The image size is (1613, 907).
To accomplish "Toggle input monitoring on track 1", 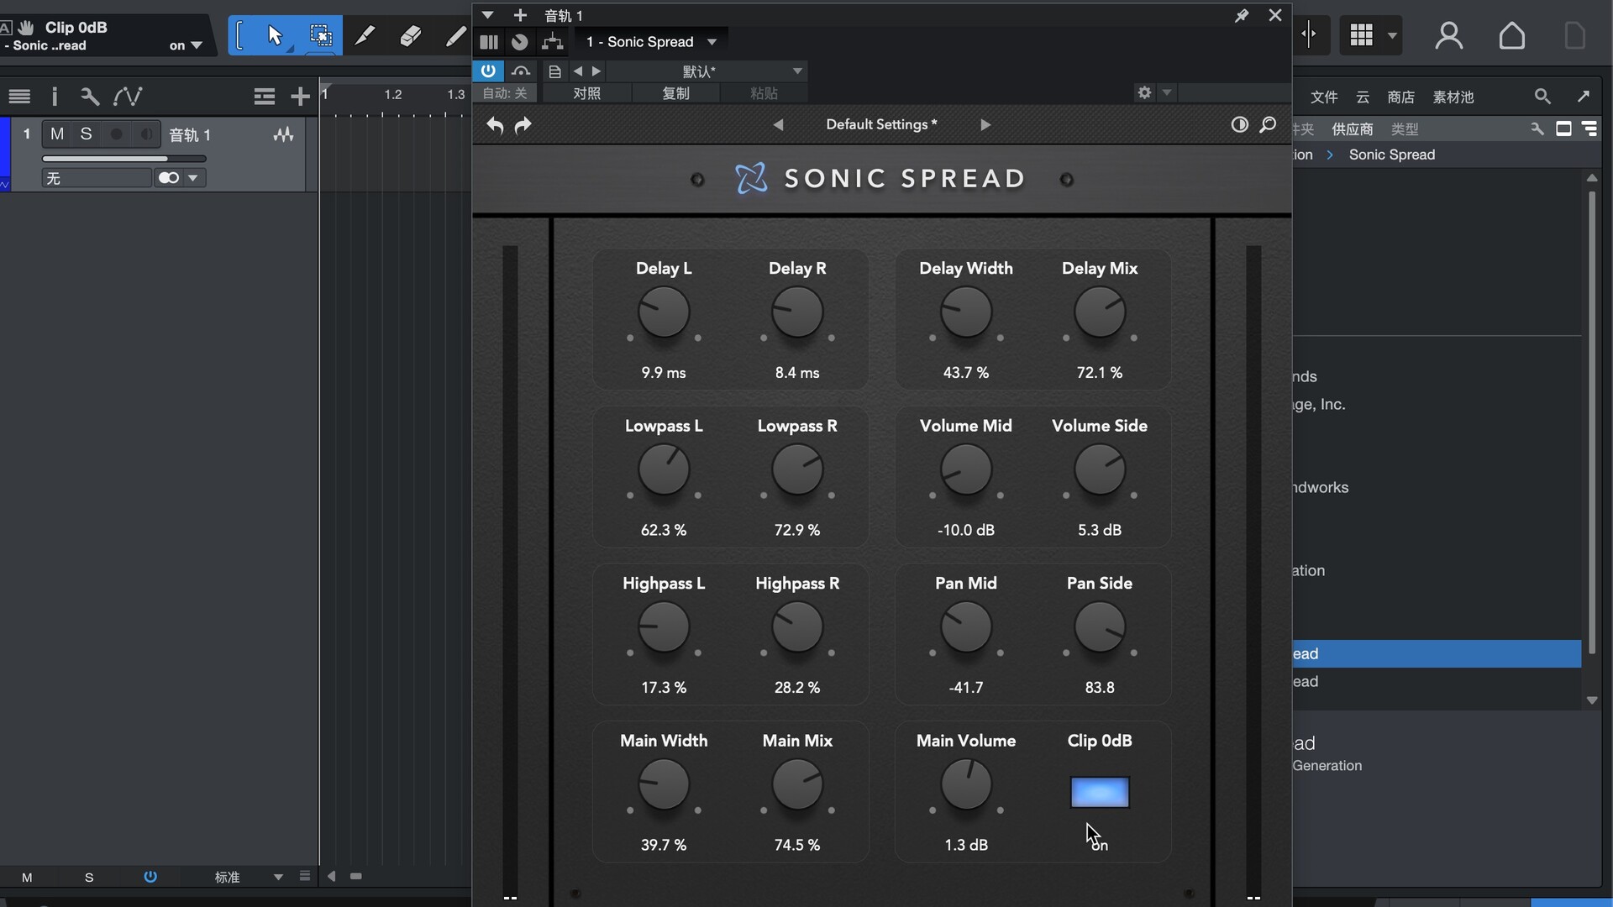I will point(146,134).
